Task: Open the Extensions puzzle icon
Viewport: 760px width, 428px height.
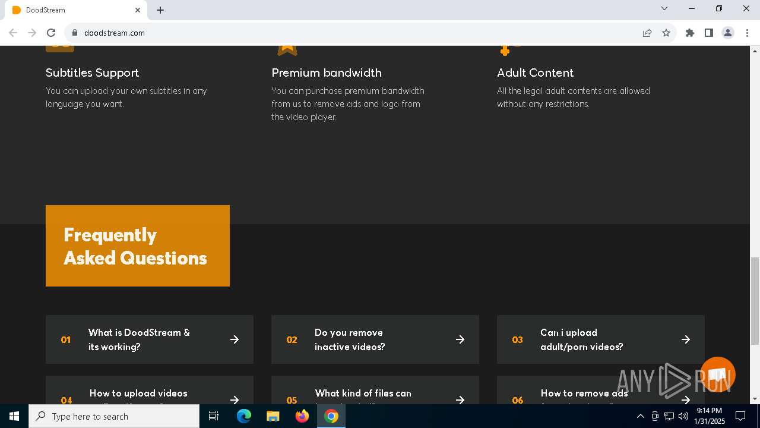Action: [x=690, y=33]
